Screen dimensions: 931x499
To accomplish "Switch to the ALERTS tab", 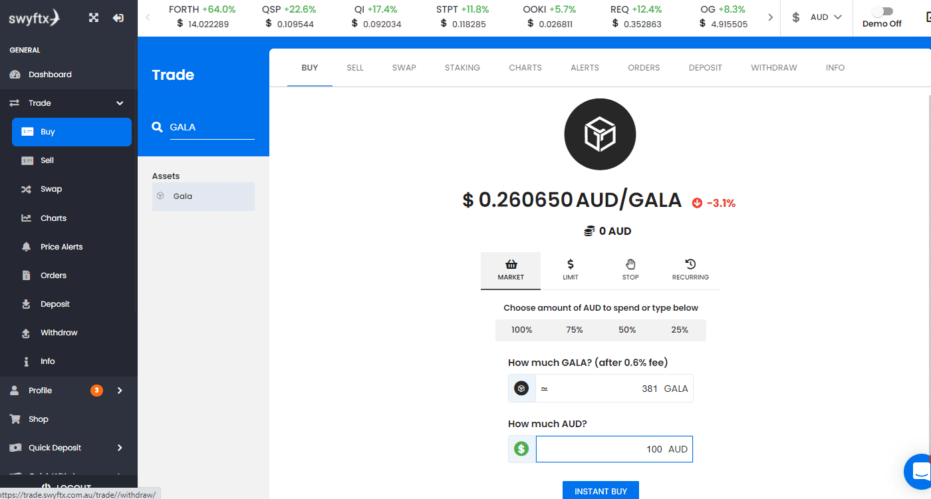I will (585, 68).
